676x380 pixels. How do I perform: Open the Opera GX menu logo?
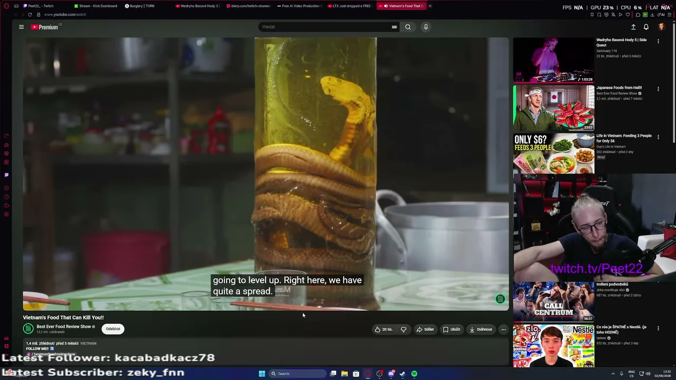click(6, 6)
